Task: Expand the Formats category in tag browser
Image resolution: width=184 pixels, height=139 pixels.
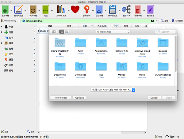Action: coord(2,43)
